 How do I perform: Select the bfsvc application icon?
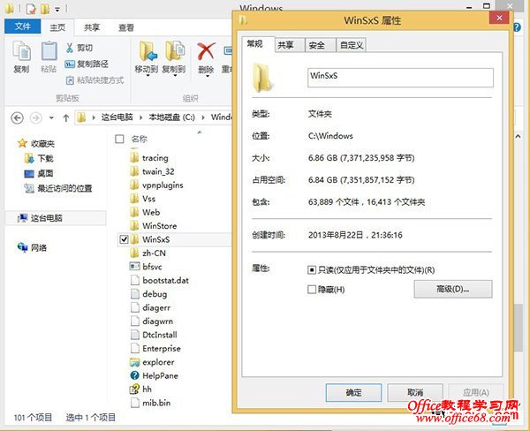[x=134, y=267]
